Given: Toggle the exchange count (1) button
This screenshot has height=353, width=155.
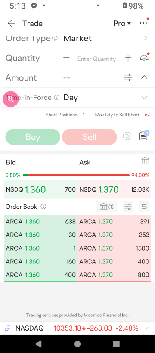Looking at the screenshot, I should [x=107, y=207].
